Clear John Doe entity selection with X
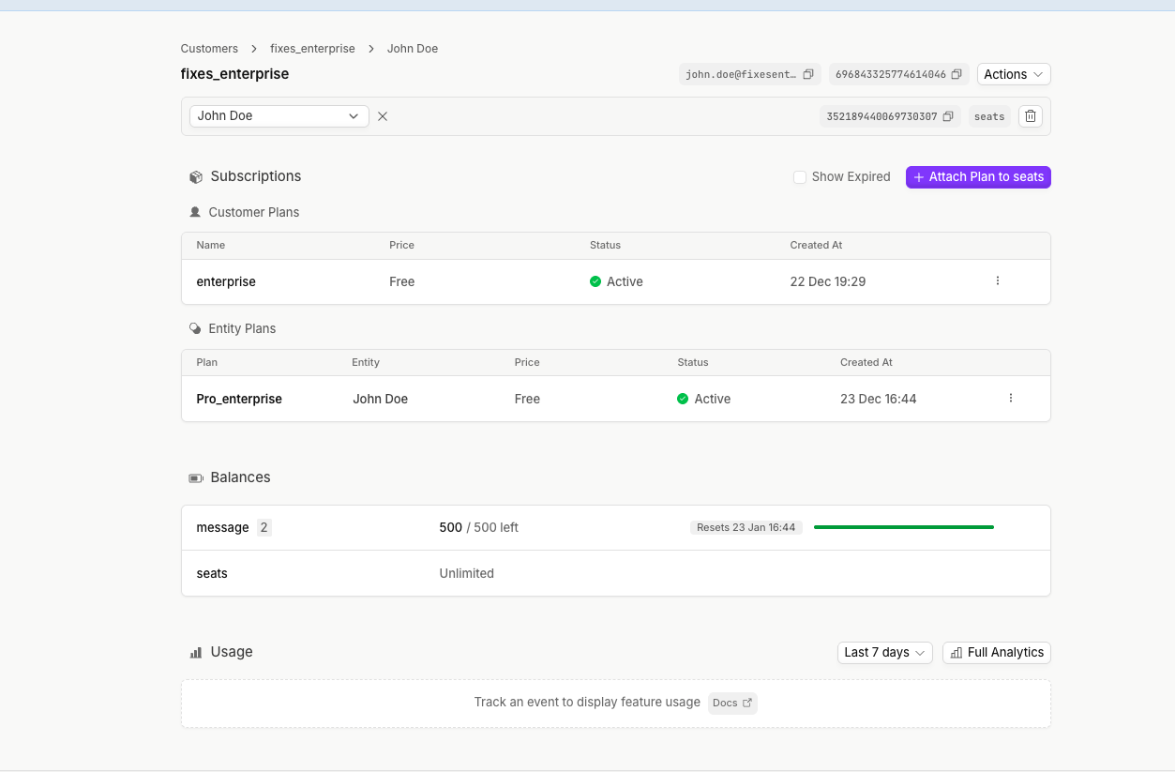 (383, 116)
